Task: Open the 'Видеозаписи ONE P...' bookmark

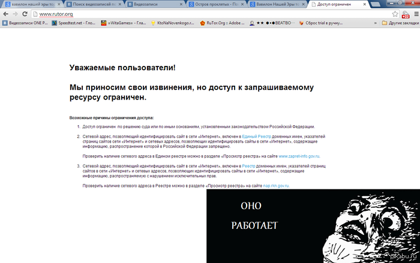Action: [x=25, y=23]
